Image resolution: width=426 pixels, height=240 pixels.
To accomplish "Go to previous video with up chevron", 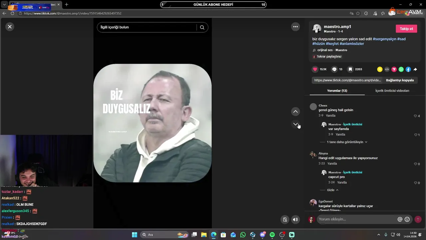I will (x=295, y=111).
